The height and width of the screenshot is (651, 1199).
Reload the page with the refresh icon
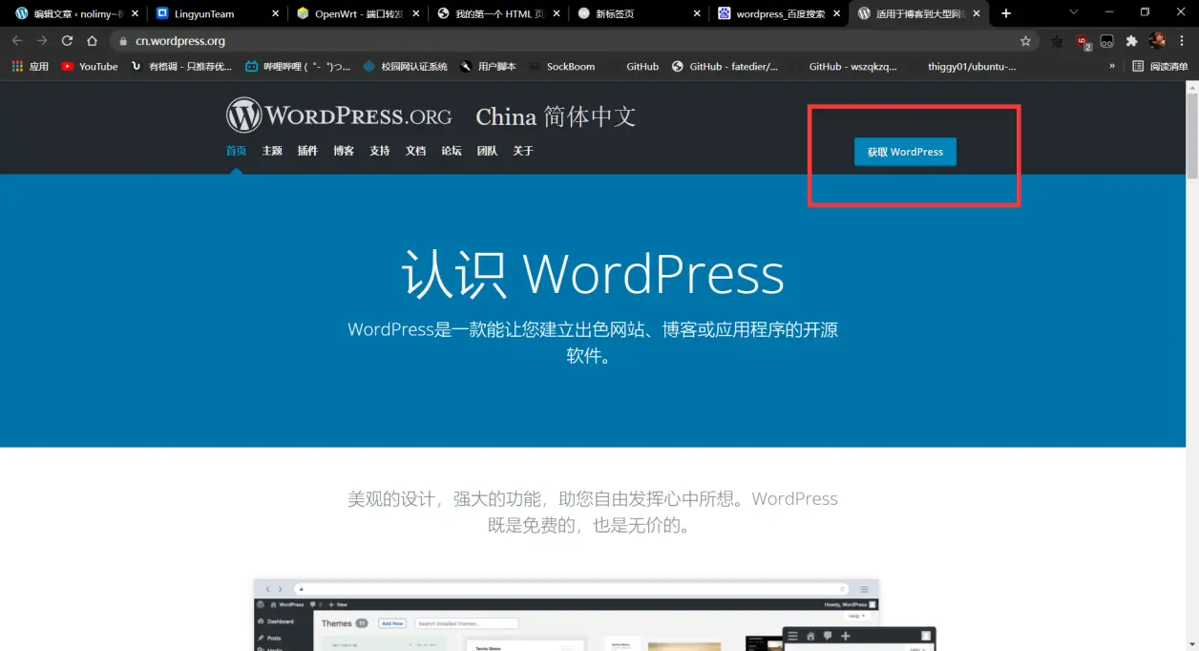tap(67, 41)
